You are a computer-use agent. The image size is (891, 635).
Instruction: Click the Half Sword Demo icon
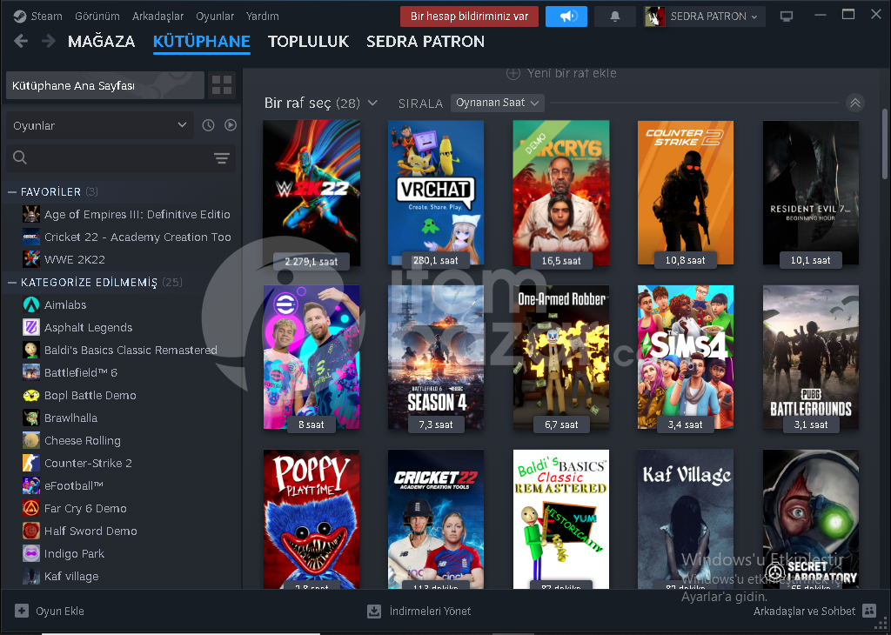pos(31,531)
